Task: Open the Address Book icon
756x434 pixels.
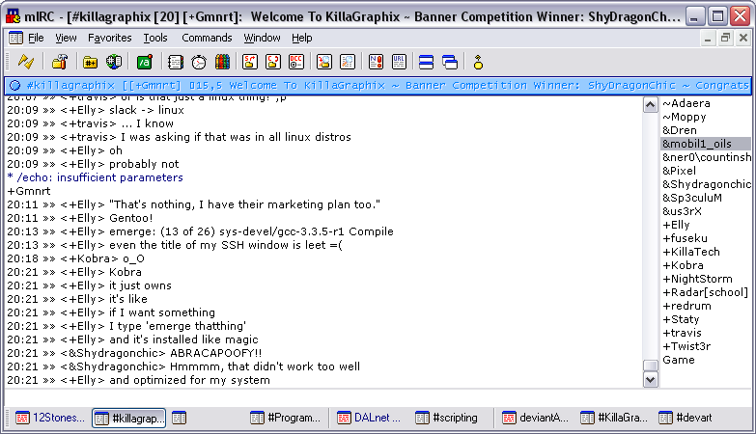Action: pyautogui.click(x=176, y=62)
